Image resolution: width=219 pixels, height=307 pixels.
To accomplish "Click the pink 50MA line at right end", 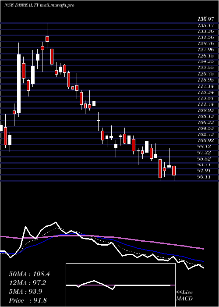I will pos(203,249).
